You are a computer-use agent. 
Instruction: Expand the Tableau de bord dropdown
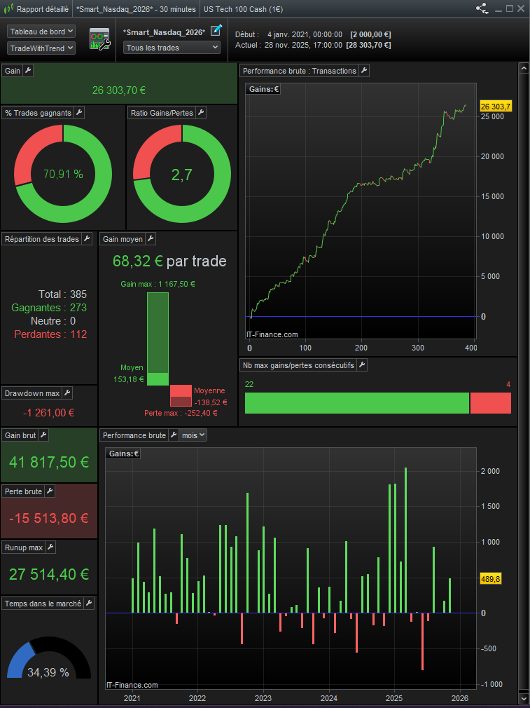[x=41, y=32]
